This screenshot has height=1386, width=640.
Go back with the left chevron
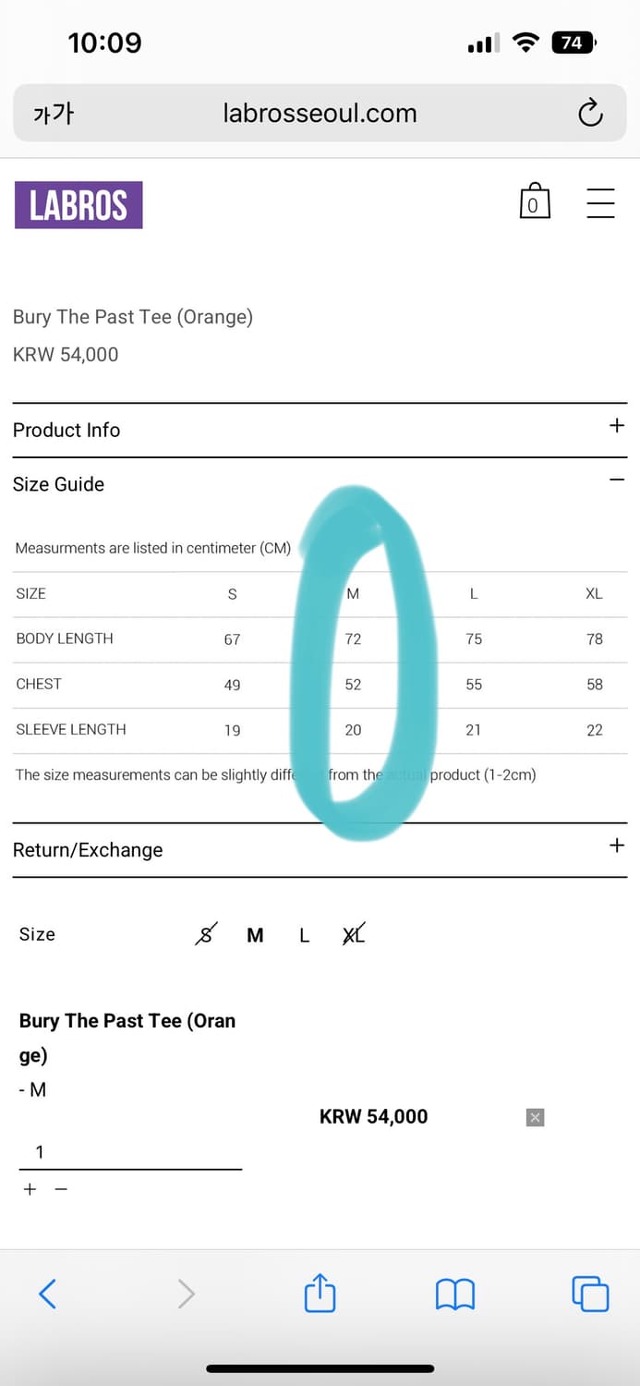point(48,1294)
